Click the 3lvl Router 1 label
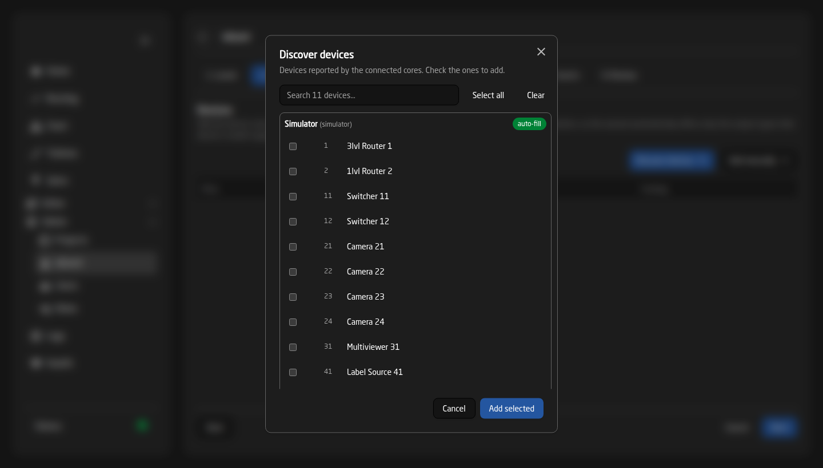 [369, 146]
